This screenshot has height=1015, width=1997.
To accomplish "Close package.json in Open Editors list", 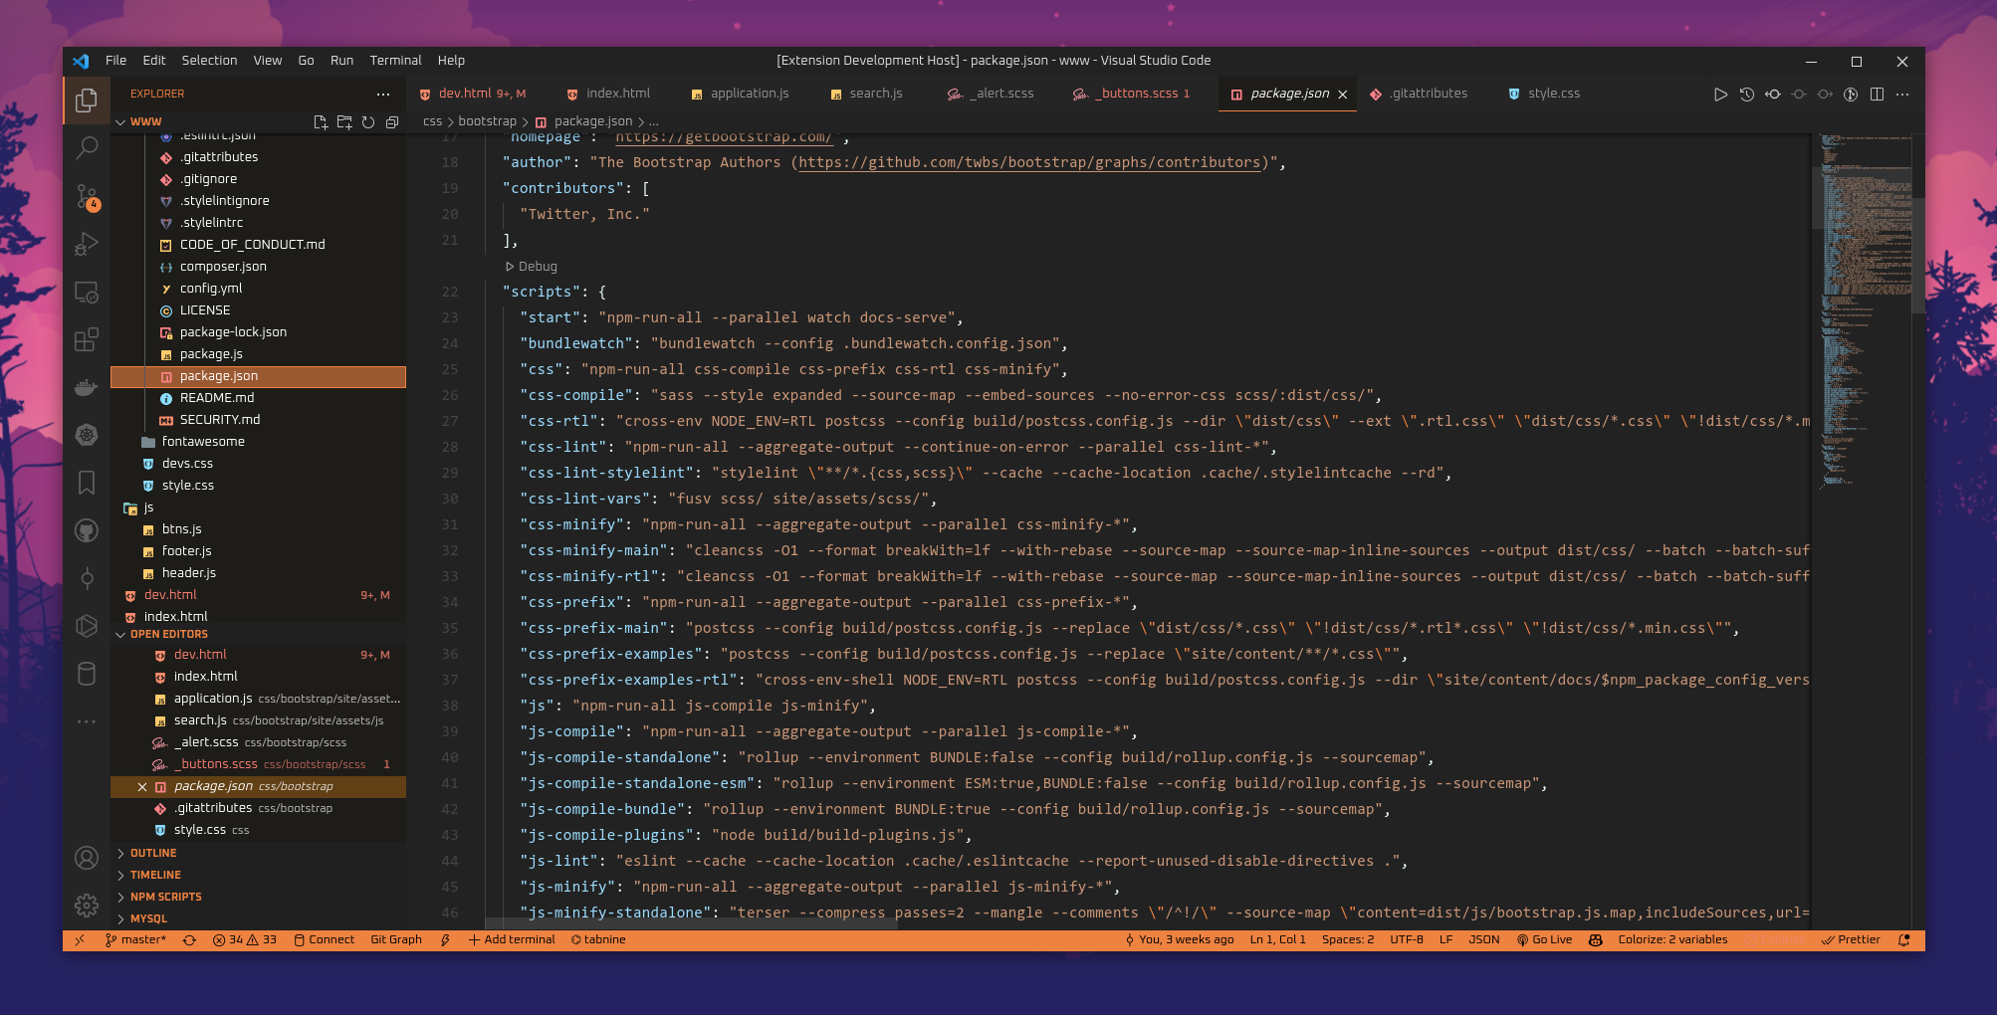I will 142,786.
